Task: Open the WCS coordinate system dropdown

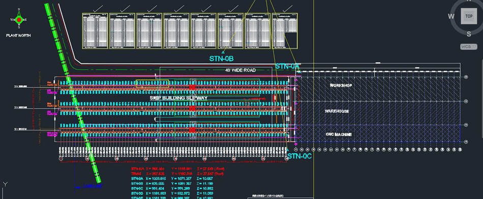Action: pyautogui.click(x=469, y=47)
